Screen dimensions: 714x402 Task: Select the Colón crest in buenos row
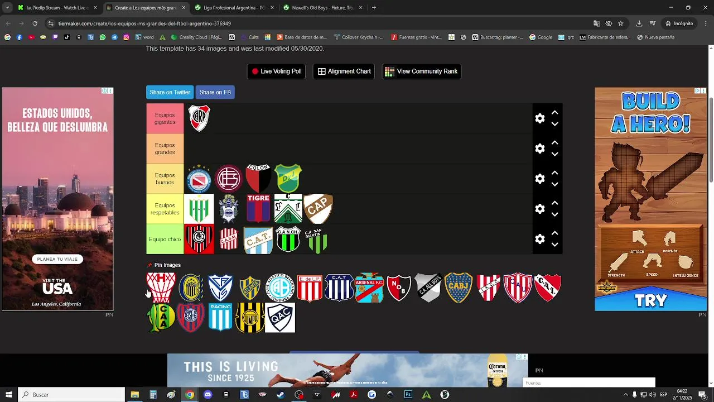tap(258, 179)
